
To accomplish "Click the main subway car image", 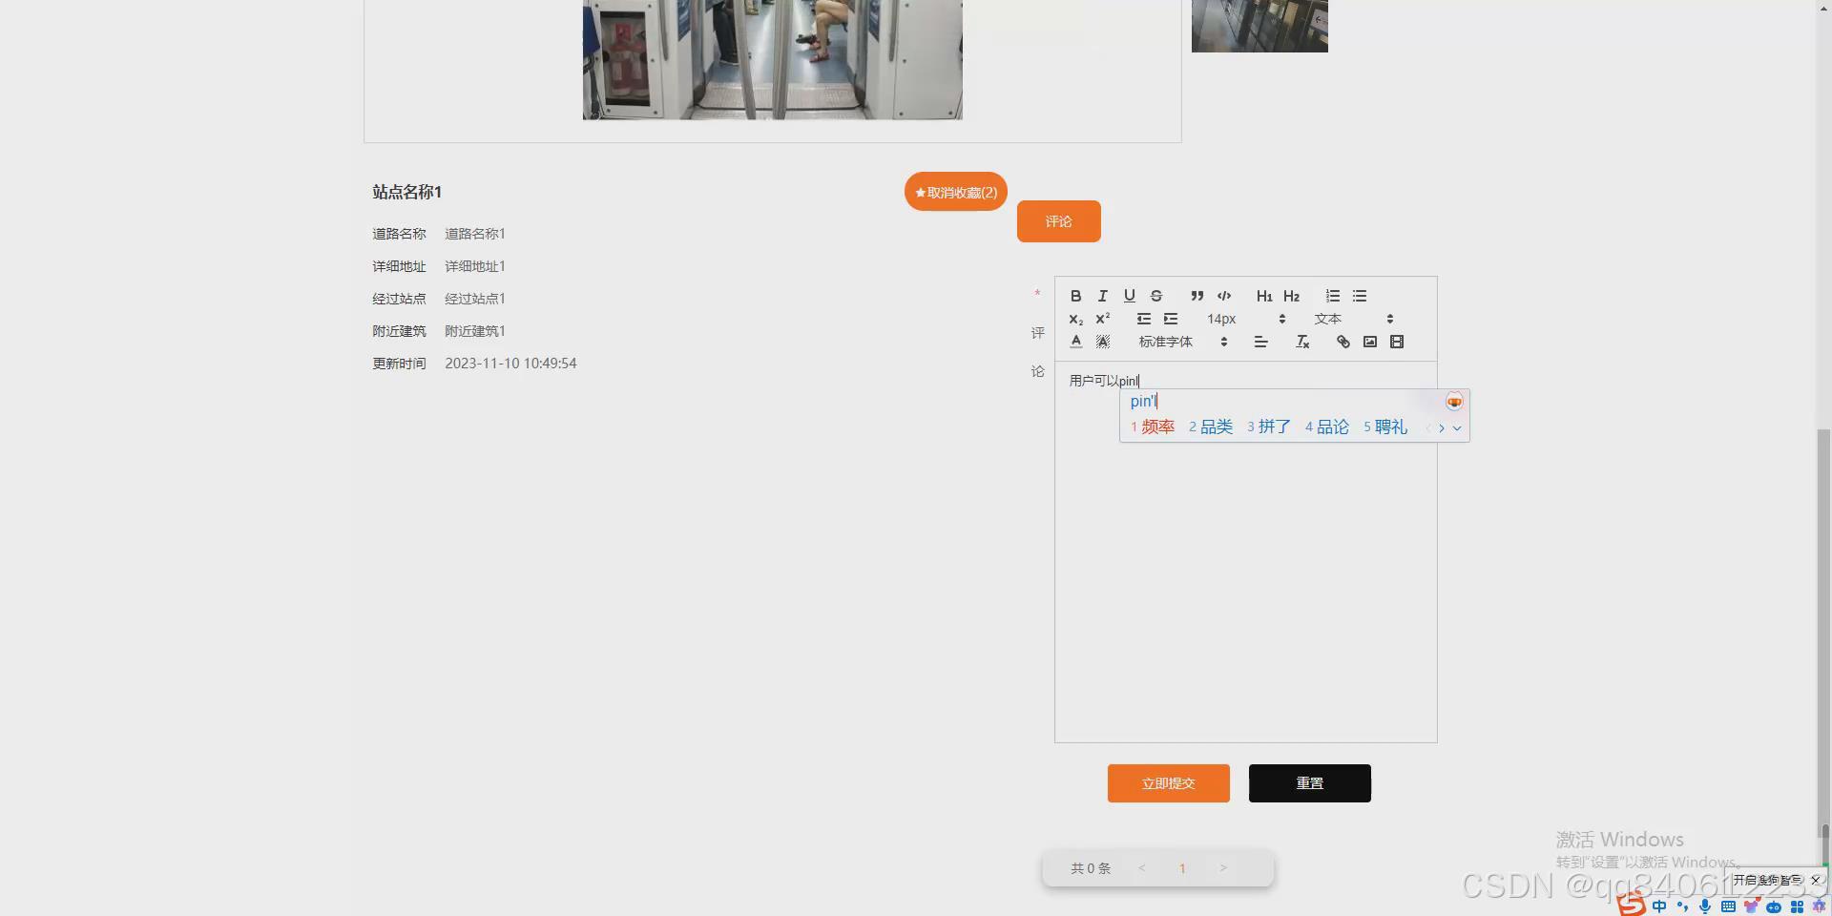I will (773, 59).
